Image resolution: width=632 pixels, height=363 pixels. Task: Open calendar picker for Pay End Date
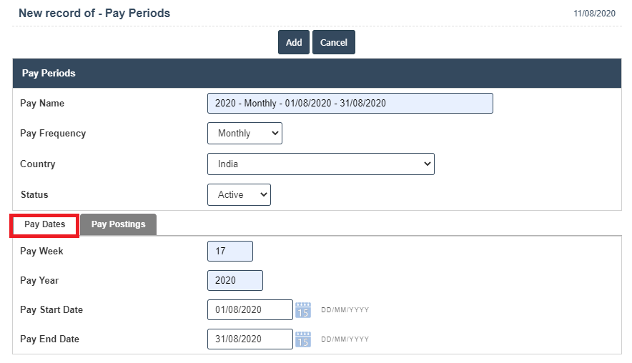point(303,339)
